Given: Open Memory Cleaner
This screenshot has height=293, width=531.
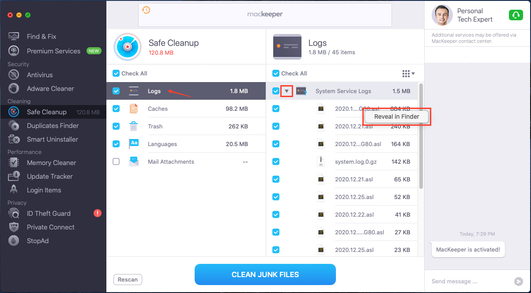Looking at the screenshot, I should point(51,163).
